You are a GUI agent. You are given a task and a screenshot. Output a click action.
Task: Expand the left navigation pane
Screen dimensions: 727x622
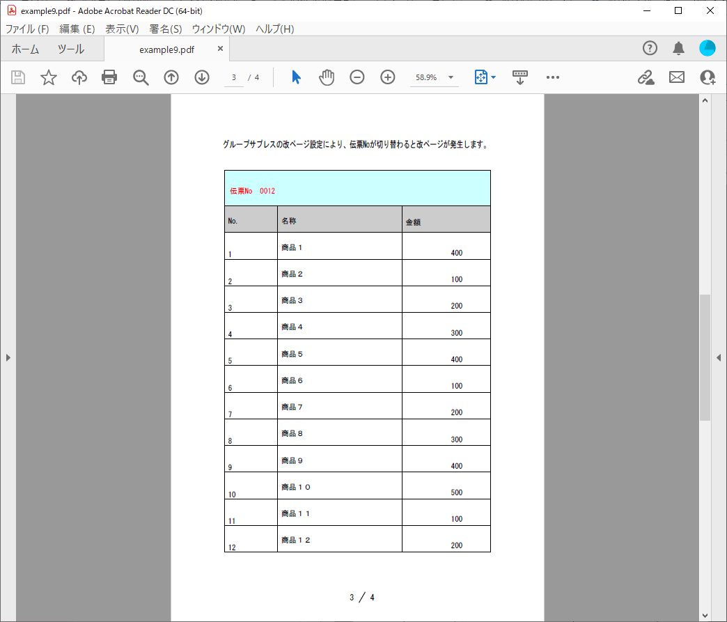8,357
